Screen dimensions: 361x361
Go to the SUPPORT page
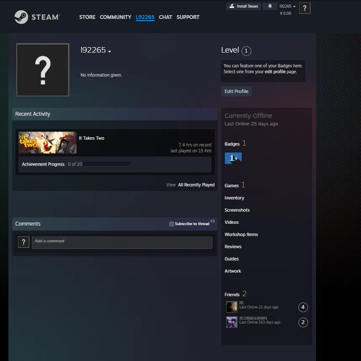pos(188,17)
